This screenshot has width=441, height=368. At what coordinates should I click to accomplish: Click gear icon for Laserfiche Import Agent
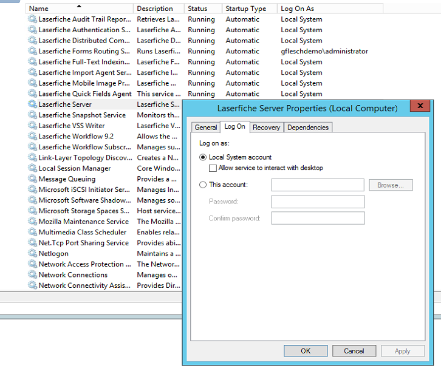[x=32, y=72]
